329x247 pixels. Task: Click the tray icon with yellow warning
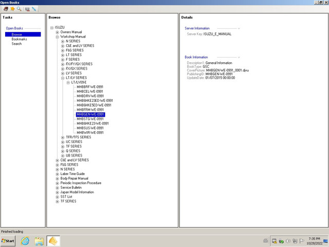click(x=274, y=241)
